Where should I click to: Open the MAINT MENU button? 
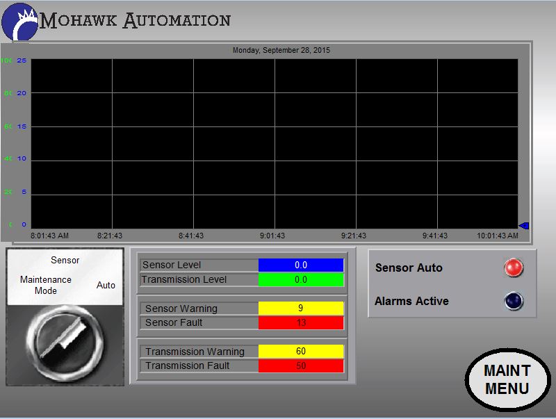[507, 379]
